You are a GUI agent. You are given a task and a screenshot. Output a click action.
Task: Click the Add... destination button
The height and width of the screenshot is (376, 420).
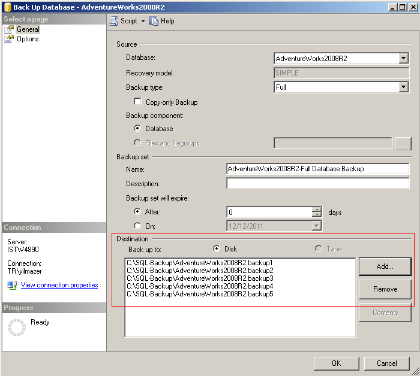[x=385, y=266]
